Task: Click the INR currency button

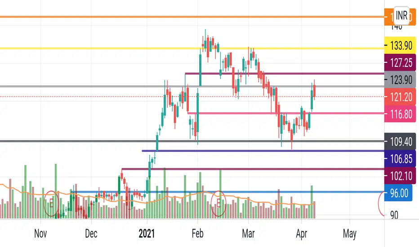Action: [x=401, y=15]
